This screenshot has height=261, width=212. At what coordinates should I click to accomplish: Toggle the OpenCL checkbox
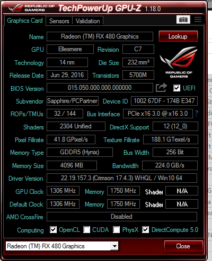click(x=53, y=230)
